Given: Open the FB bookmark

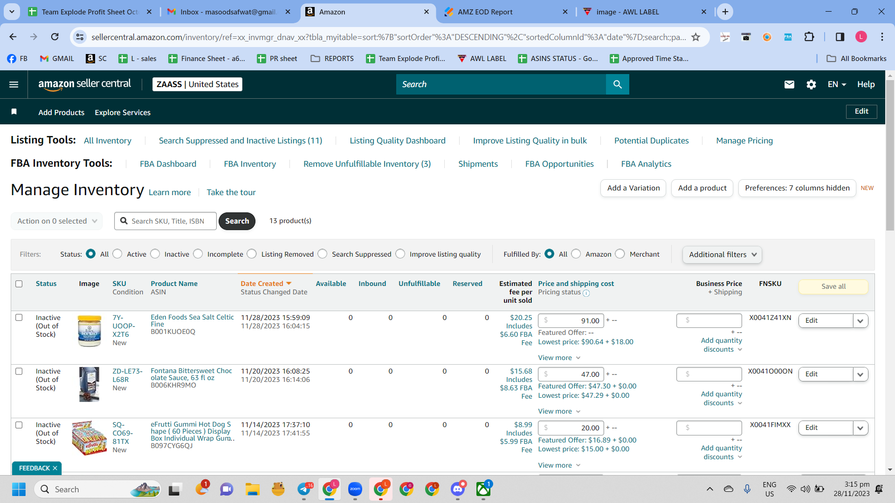Looking at the screenshot, I should pos(17,58).
